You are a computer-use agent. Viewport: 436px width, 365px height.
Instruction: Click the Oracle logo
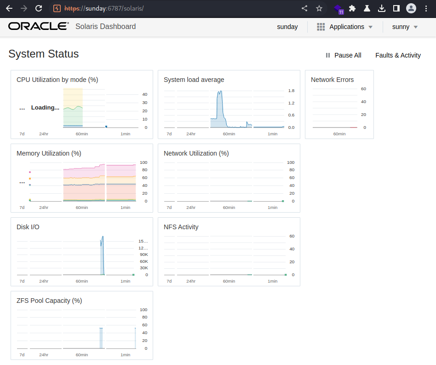pyautogui.click(x=38, y=26)
